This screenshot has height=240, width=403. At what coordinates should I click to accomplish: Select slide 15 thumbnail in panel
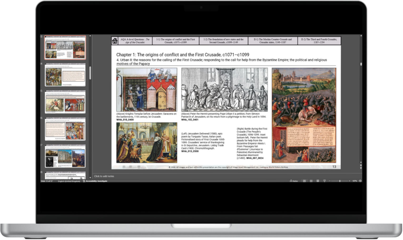coord(65,102)
